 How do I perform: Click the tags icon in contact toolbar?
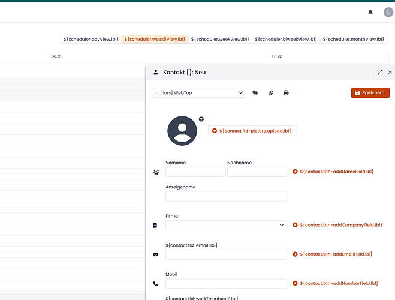pyautogui.click(x=255, y=93)
